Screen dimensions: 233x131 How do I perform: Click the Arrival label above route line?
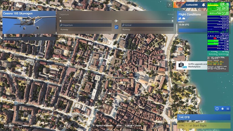[171, 15]
